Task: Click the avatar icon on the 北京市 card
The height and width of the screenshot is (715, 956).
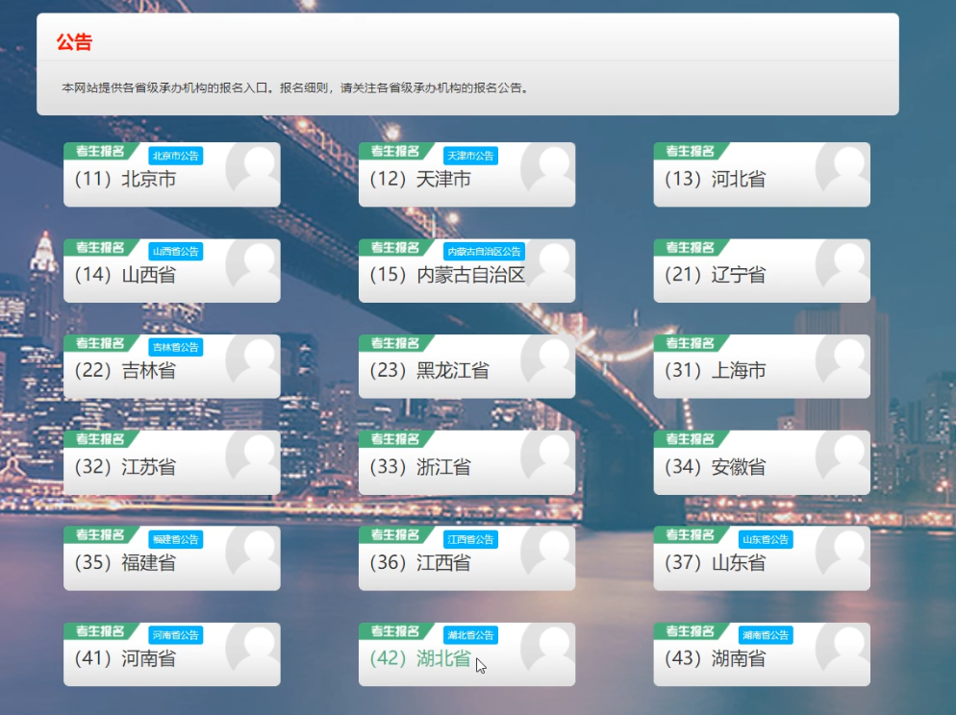Action: point(252,168)
